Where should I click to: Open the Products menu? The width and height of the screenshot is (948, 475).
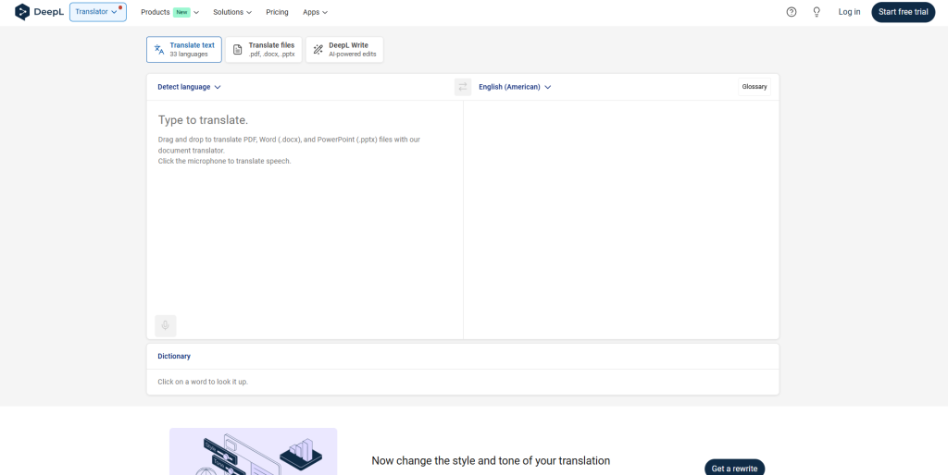pos(170,12)
